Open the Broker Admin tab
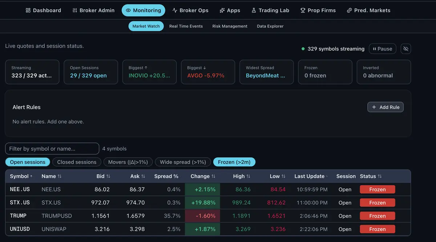 93,10
